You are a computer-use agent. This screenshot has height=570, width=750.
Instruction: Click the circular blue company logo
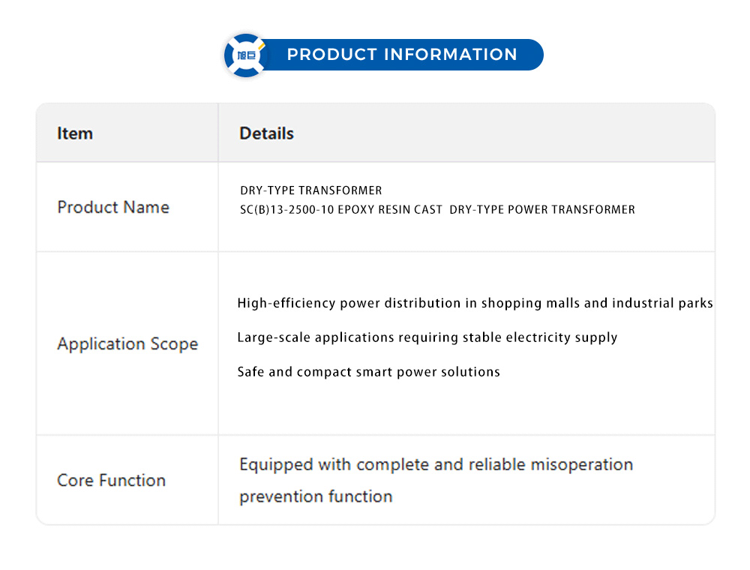tap(246, 55)
